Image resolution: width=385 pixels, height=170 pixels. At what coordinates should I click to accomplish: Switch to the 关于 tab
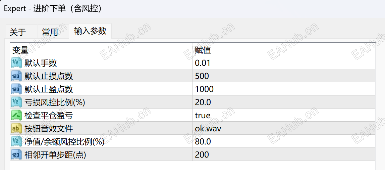18,32
